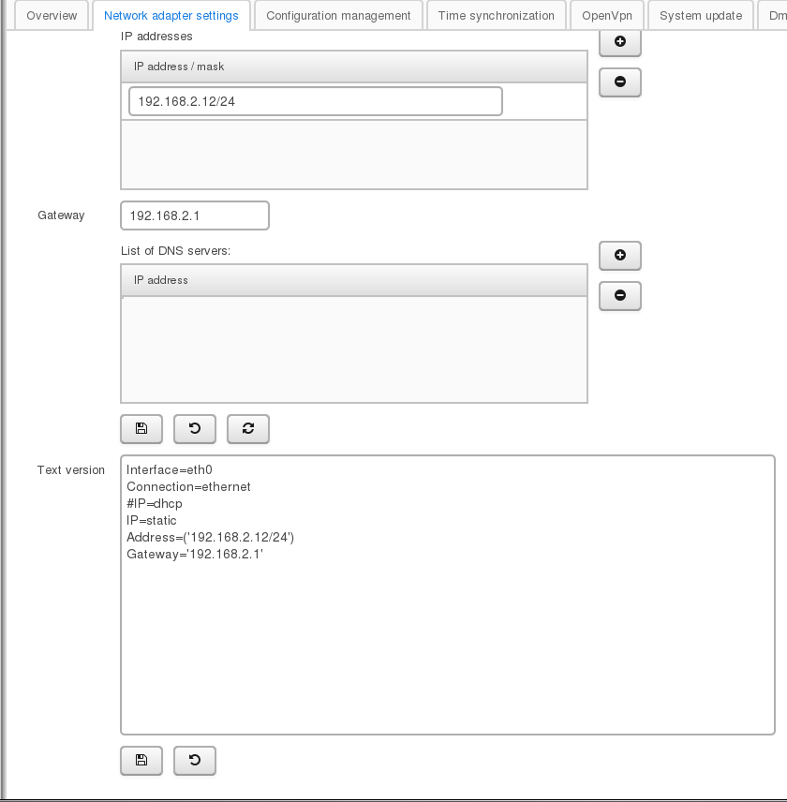
Task: Click the 192.168.2.12/24 address field
Action: coord(315,101)
